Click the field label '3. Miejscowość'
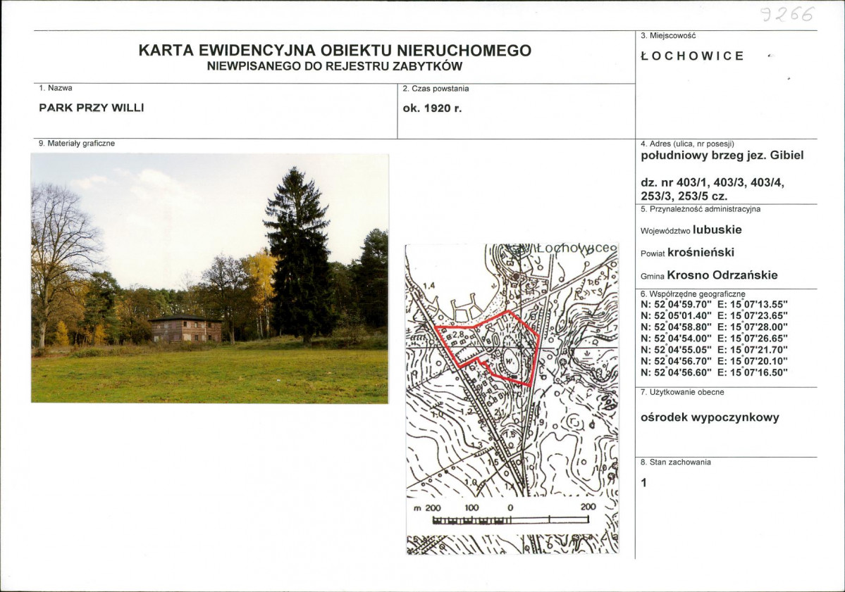The image size is (845, 592). [x=668, y=35]
